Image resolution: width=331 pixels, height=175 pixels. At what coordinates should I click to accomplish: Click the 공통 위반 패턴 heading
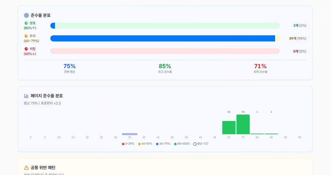coord(43,168)
